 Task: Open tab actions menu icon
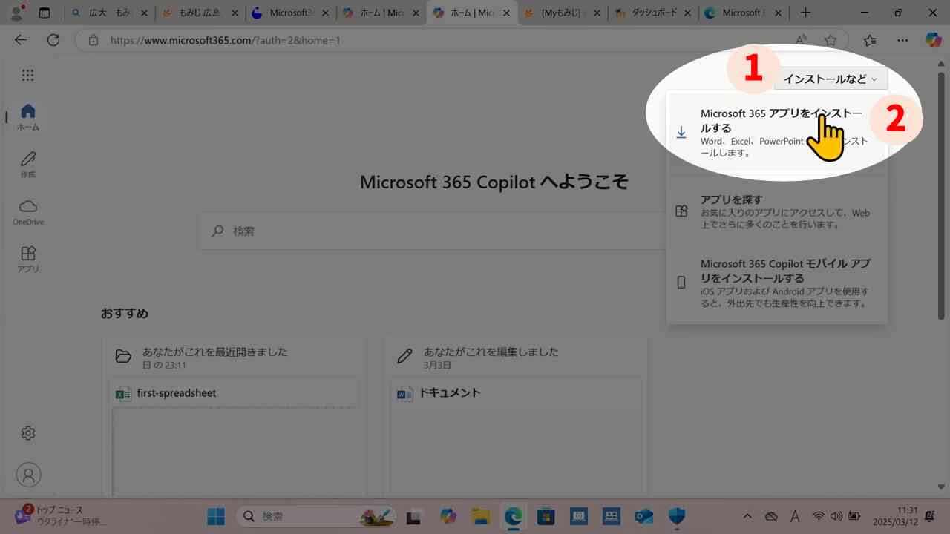[45, 13]
